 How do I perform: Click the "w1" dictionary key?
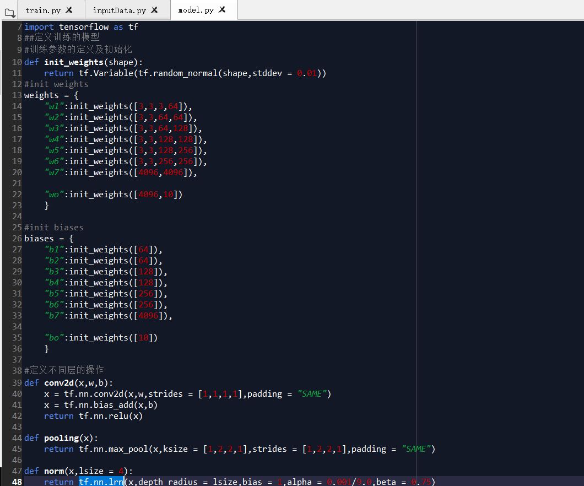54,106
